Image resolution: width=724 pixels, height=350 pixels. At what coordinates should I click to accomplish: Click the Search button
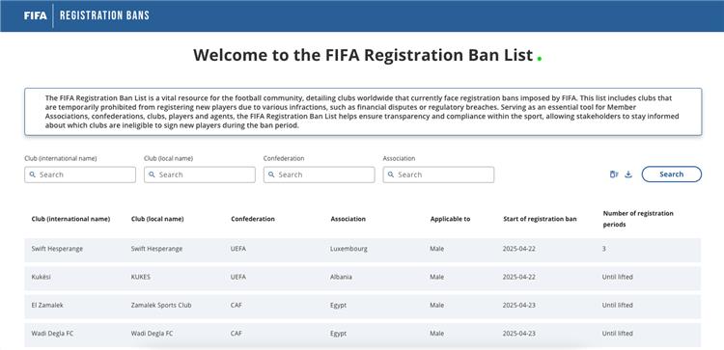[671, 175]
